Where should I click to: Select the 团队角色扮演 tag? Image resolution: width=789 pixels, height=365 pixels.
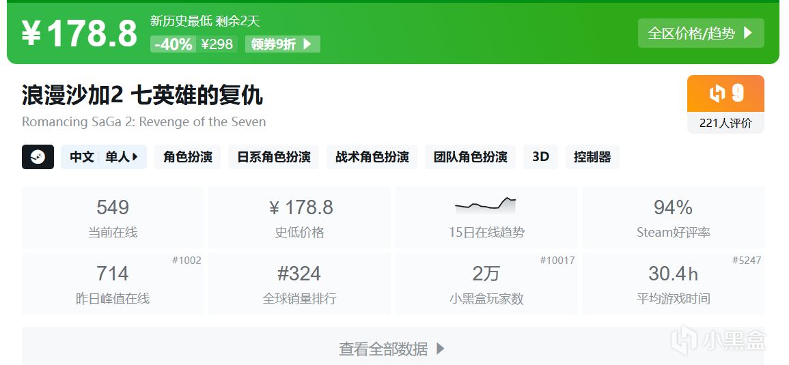point(471,157)
